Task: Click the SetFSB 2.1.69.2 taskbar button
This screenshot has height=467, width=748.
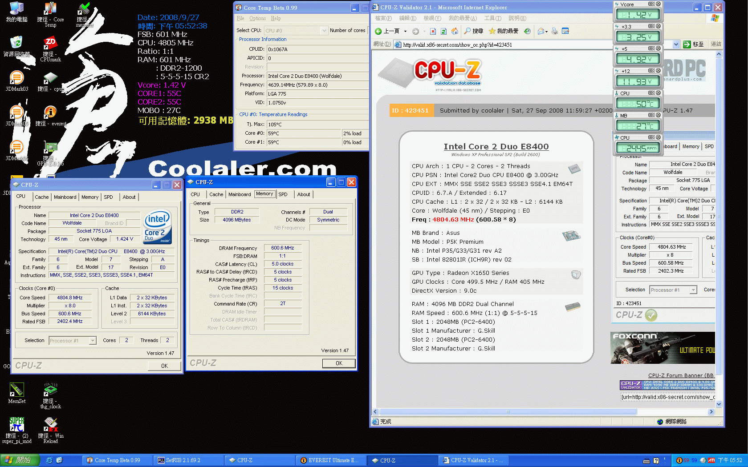Action: [189, 460]
